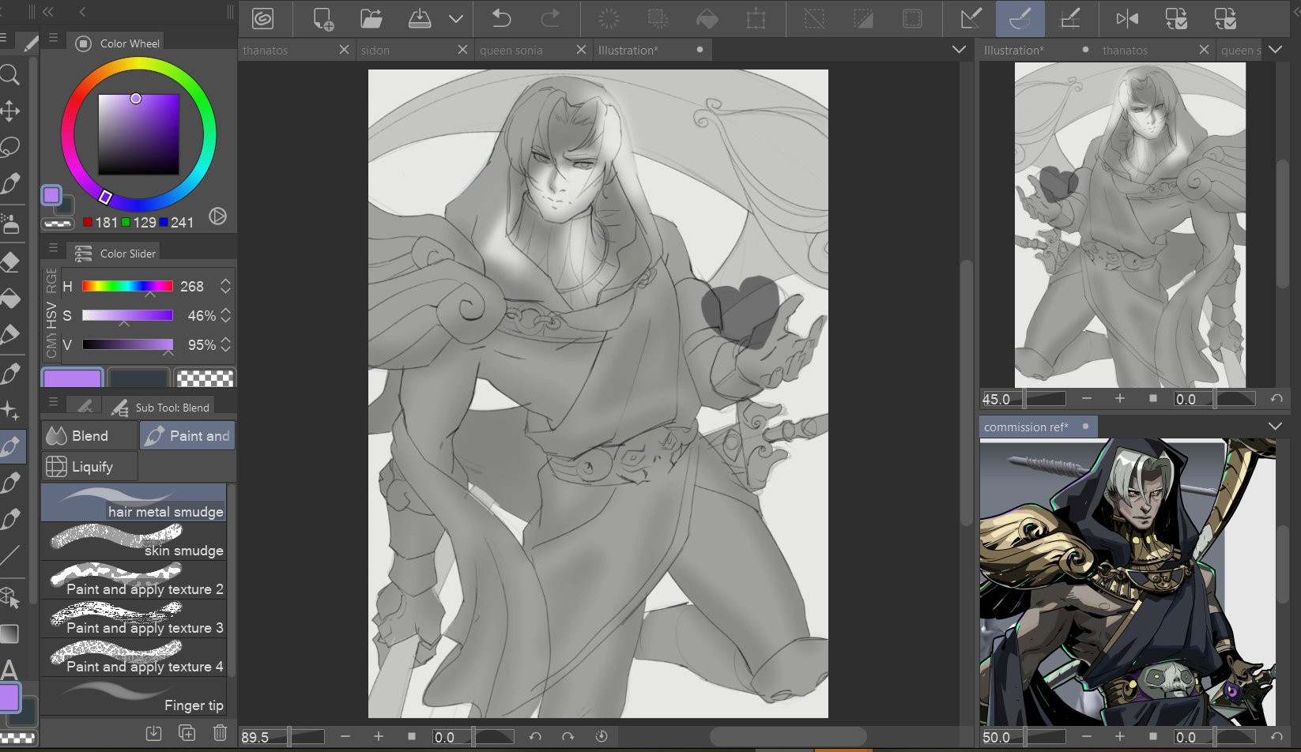1301x752 pixels.
Task: Click the Deselect icon
Action: 814,18
